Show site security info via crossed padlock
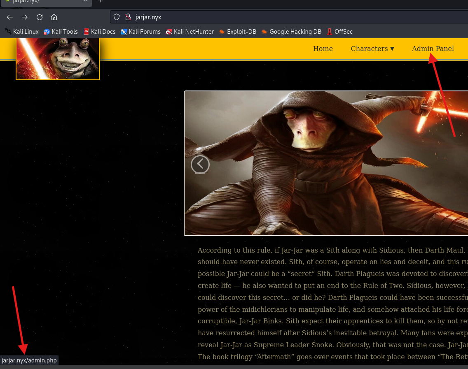The height and width of the screenshot is (369, 468). click(x=128, y=17)
